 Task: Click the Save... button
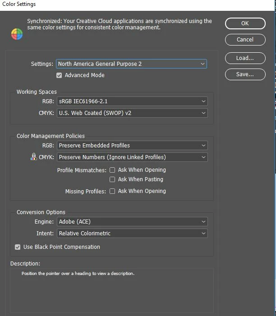pos(245,74)
